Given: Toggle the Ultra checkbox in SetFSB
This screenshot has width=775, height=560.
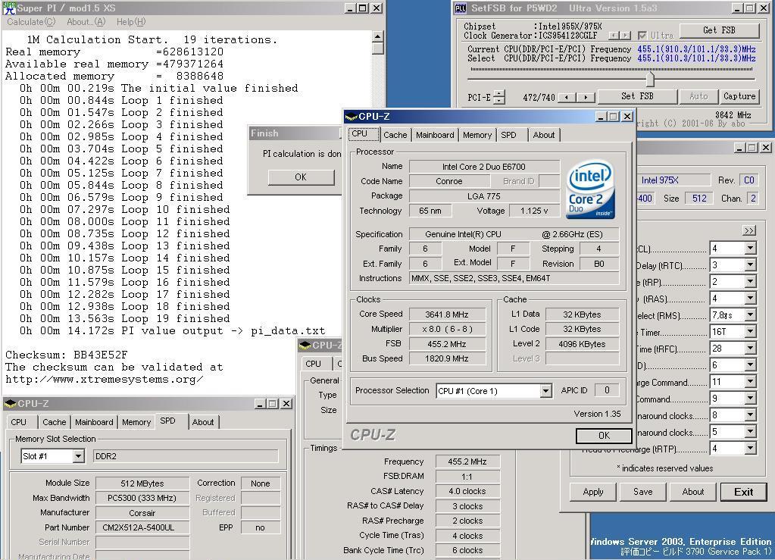Looking at the screenshot, I should 642,36.
